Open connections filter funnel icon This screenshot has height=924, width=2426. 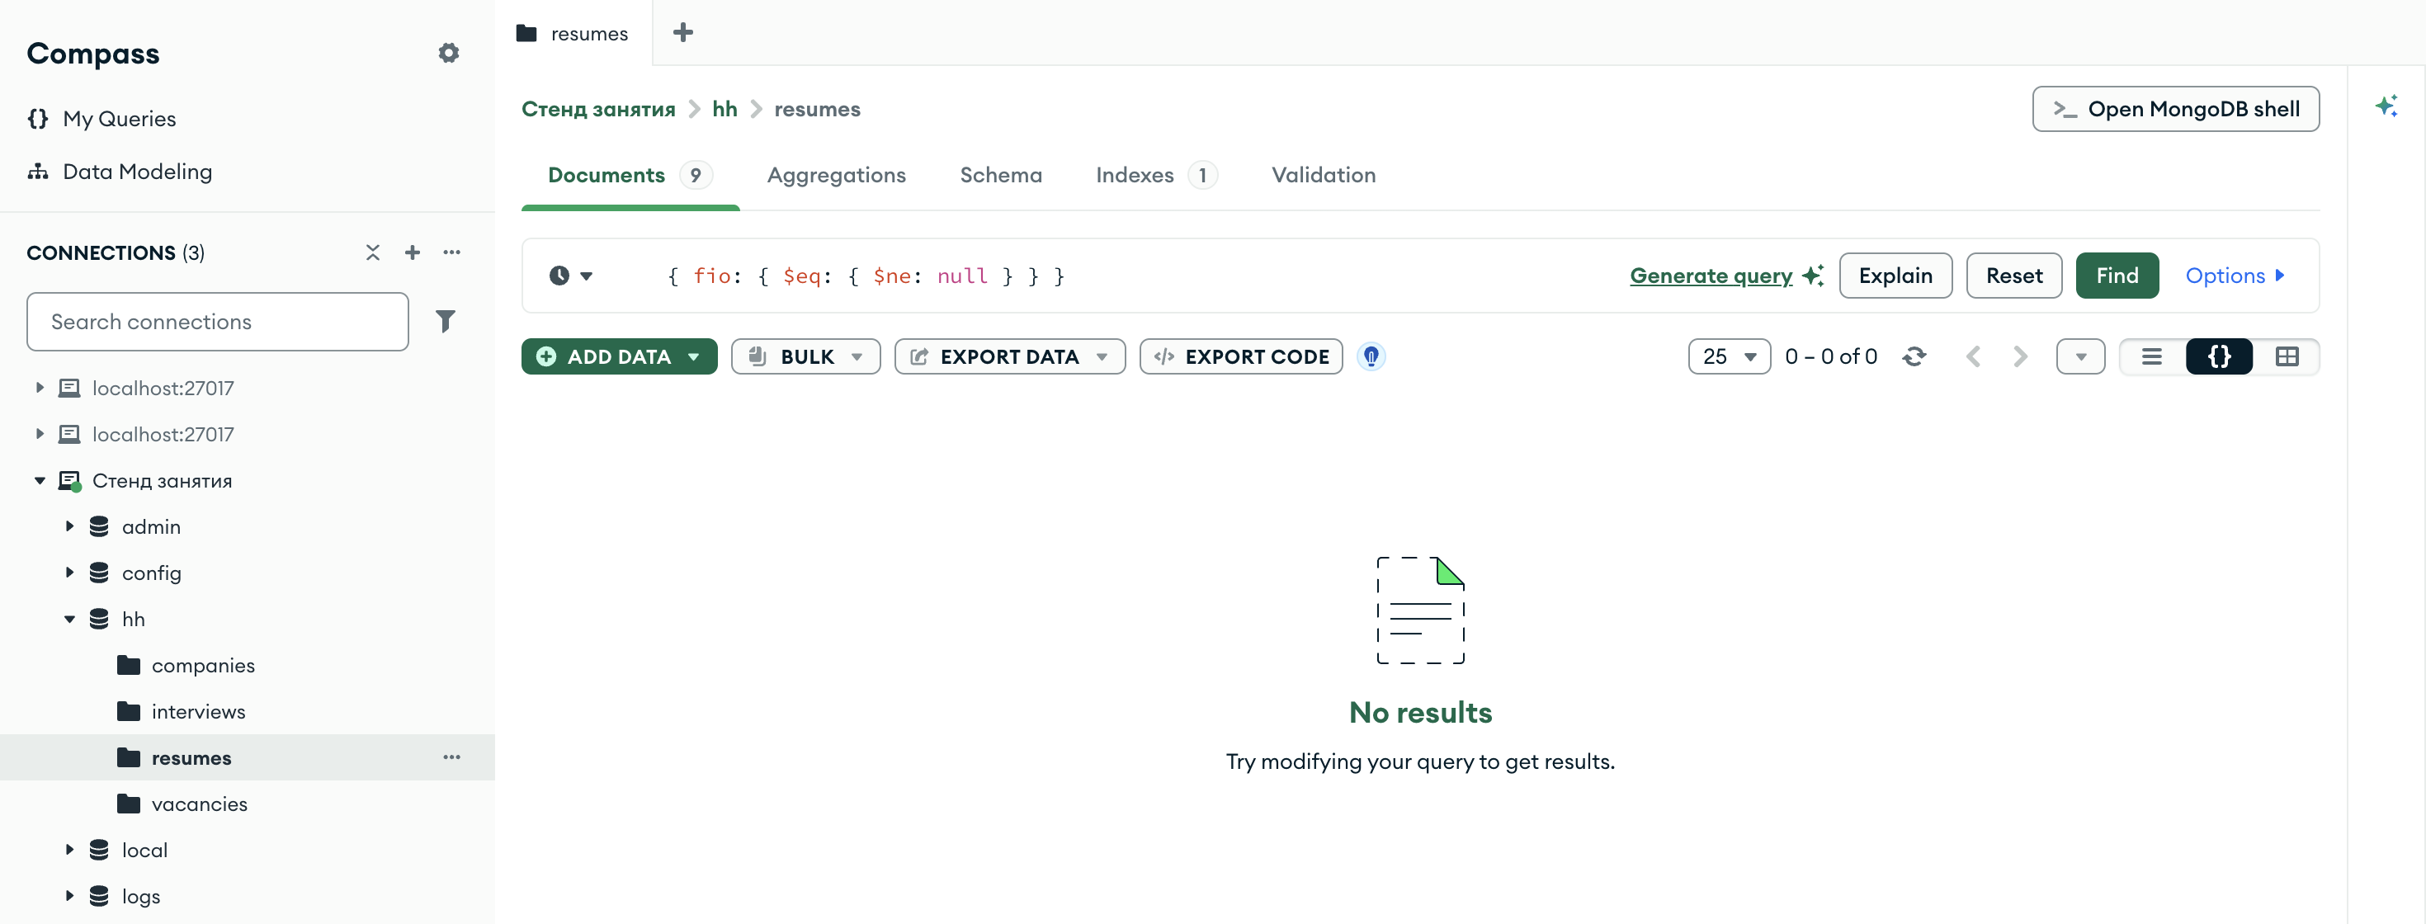pos(446,322)
